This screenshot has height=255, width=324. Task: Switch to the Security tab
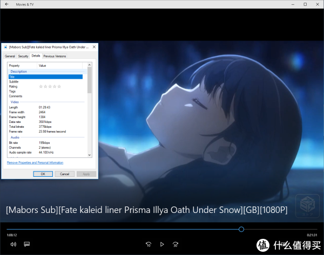coord(23,56)
